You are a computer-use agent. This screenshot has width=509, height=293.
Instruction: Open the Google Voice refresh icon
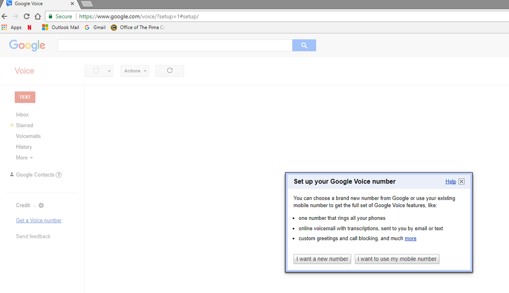click(169, 71)
